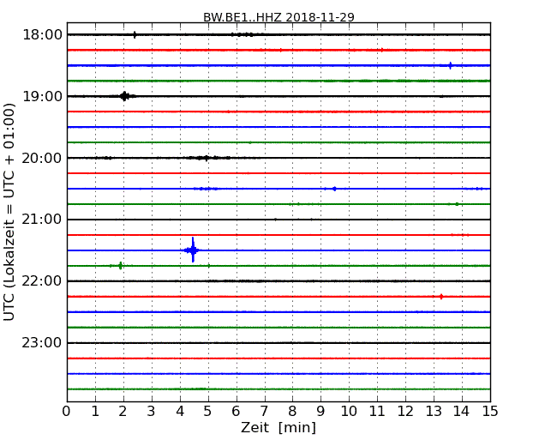Click x-axis tick label 10

[349, 412]
